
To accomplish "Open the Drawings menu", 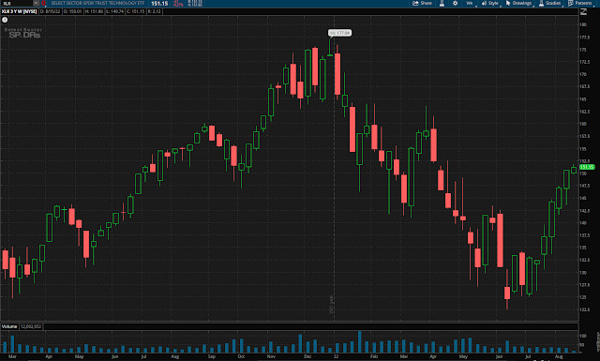I will (x=519, y=3).
